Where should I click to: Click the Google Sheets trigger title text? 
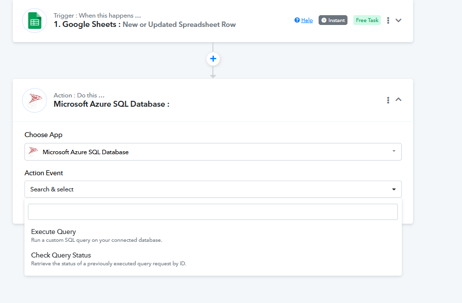(x=145, y=24)
